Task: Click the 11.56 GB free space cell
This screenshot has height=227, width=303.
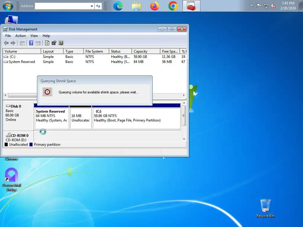Action: click(x=169, y=57)
